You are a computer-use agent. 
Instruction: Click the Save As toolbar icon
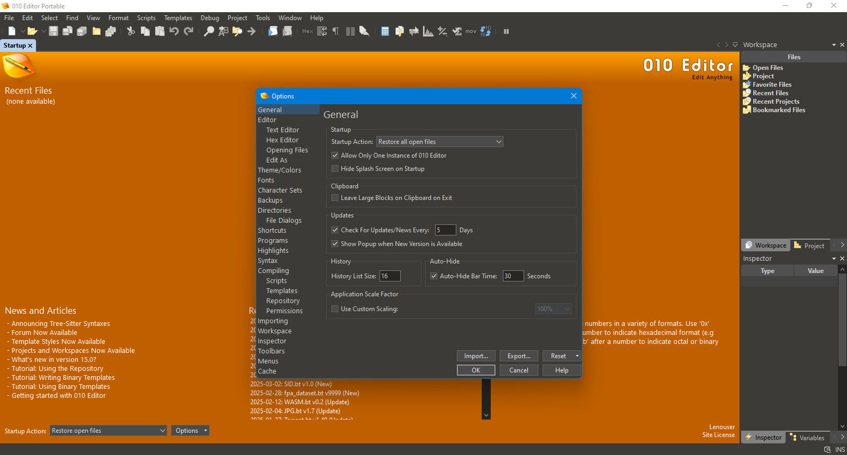[x=67, y=31]
